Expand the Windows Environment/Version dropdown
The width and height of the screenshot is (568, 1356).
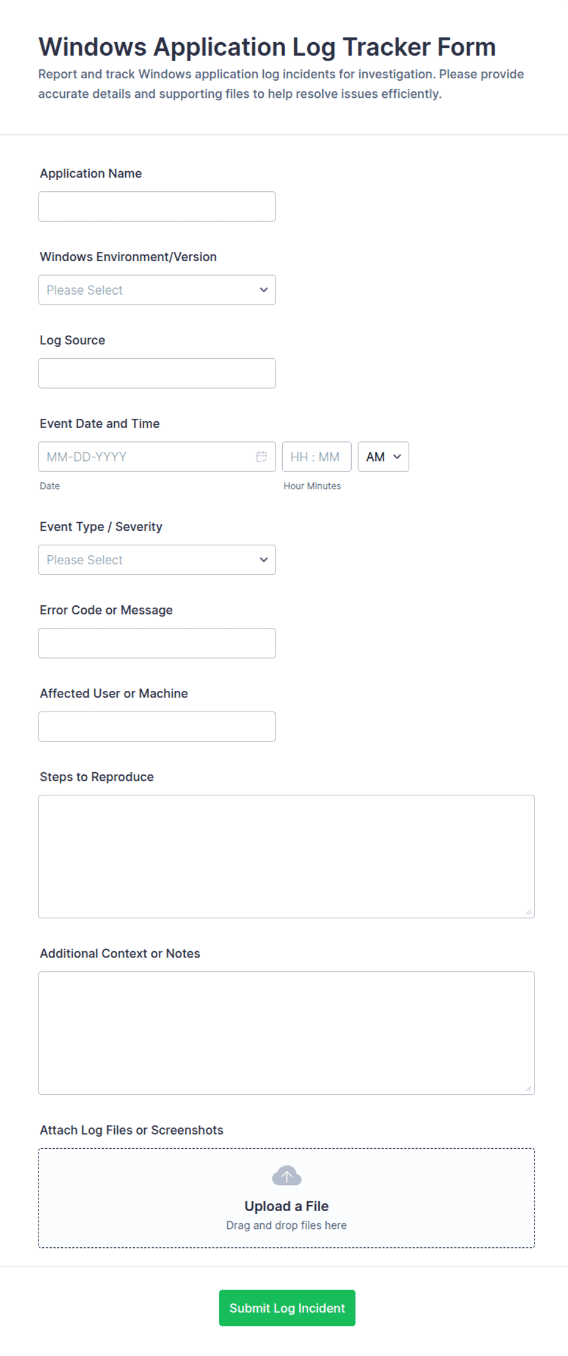point(157,290)
